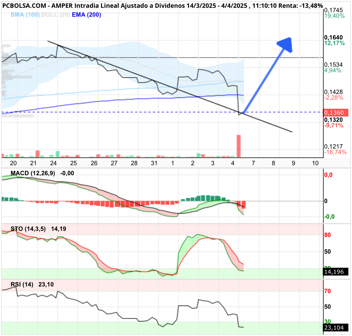
Task: Click the RSI (14) indicator label
Action: 22,285
